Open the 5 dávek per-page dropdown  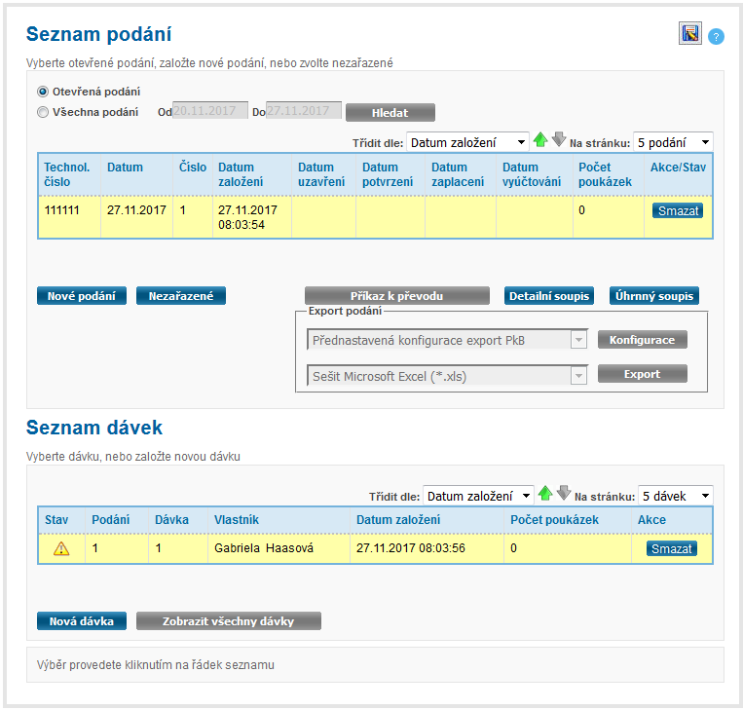[x=675, y=496]
